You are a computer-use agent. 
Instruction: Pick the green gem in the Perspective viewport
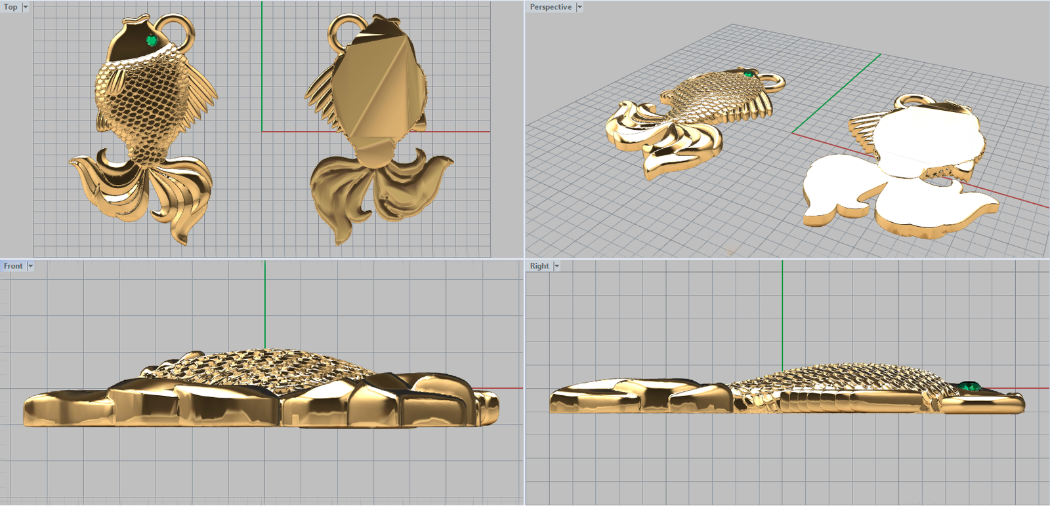pyautogui.click(x=747, y=74)
